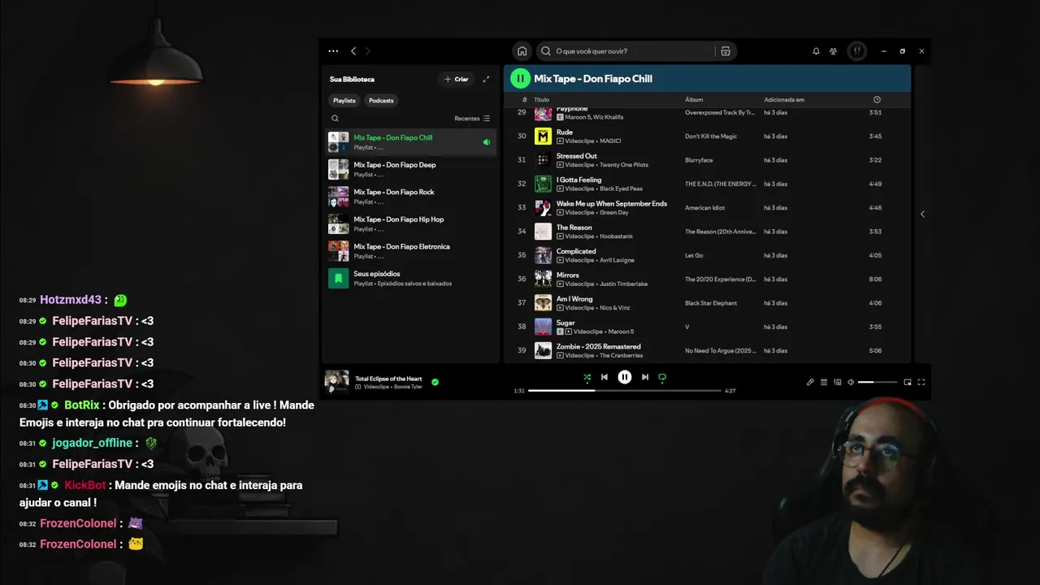Open artist link Justin Timberlake
The height and width of the screenshot is (585, 1040).
point(623,284)
